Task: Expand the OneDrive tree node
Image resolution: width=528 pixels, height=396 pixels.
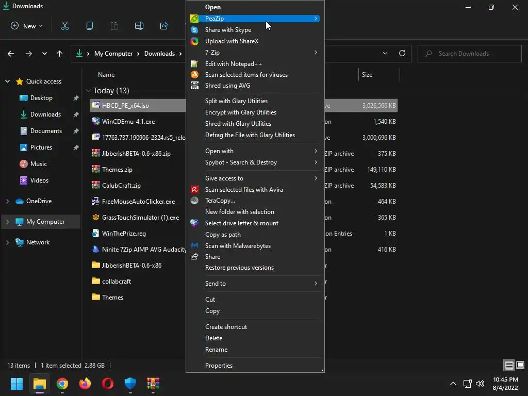Action: (x=7, y=201)
